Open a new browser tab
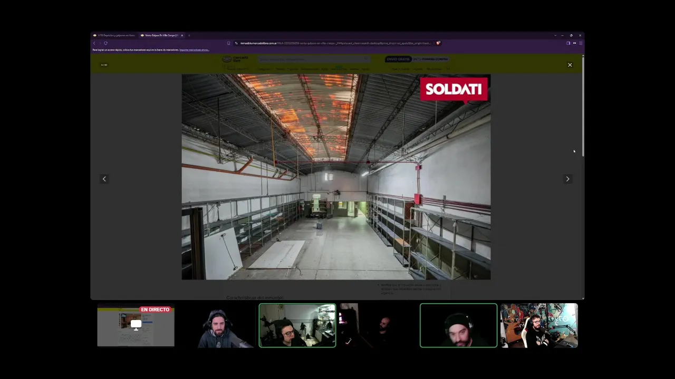The width and height of the screenshot is (675, 379). point(189,35)
